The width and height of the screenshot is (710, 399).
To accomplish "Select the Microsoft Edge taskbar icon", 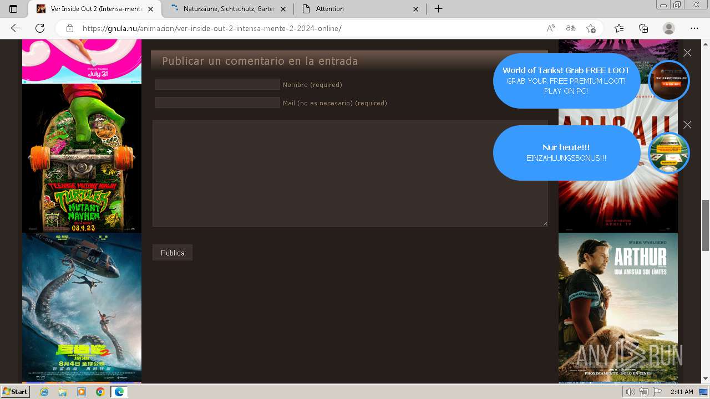I will pyautogui.click(x=119, y=392).
